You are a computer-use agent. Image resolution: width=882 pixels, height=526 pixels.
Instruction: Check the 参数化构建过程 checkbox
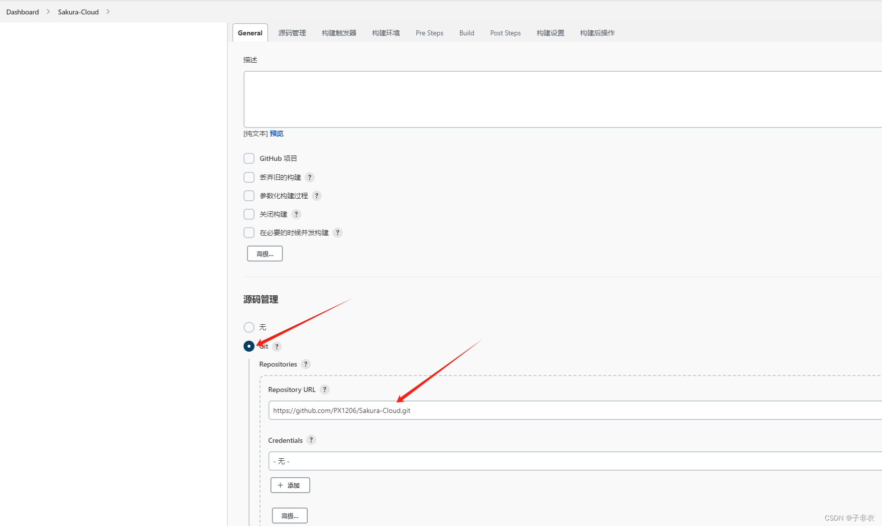[x=249, y=196]
